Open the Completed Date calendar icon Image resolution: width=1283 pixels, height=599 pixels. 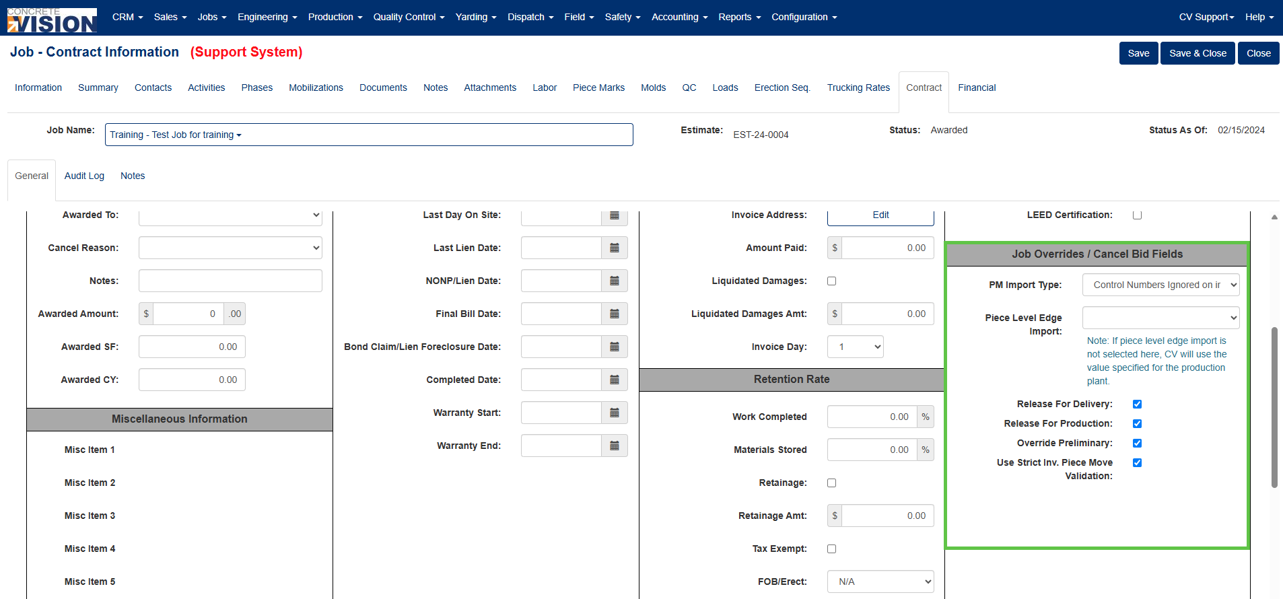pyautogui.click(x=615, y=380)
